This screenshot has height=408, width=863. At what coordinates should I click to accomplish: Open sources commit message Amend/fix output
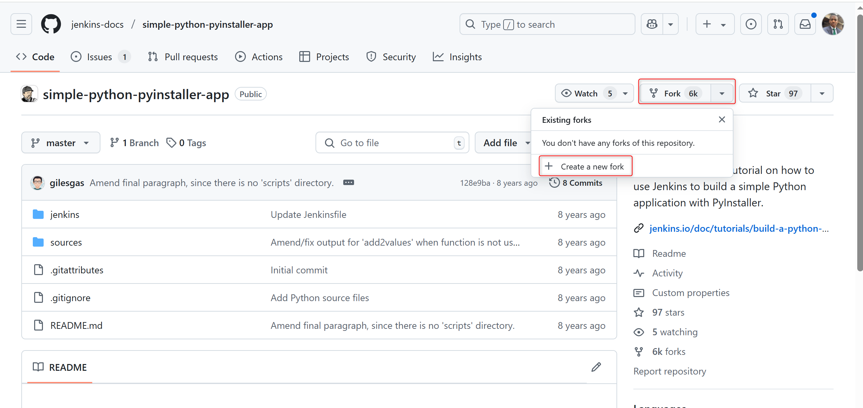click(x=395, y=242)
